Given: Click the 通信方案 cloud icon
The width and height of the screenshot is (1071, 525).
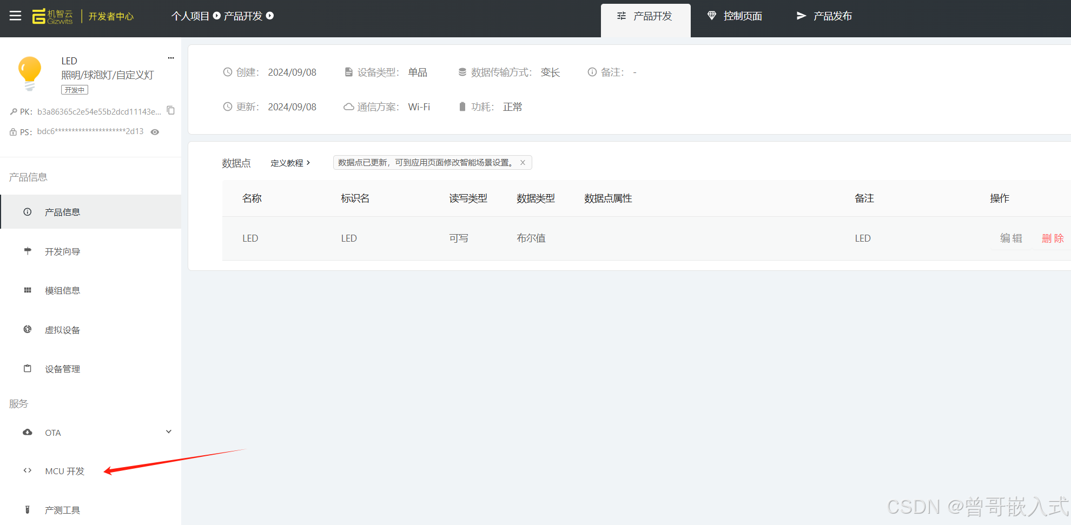Looking at the screenshot, I should (x=349, y=107).
